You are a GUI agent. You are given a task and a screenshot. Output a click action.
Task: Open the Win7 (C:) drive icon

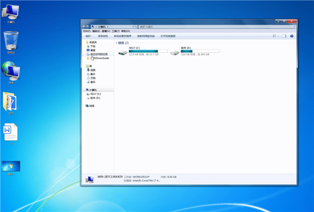122,53
